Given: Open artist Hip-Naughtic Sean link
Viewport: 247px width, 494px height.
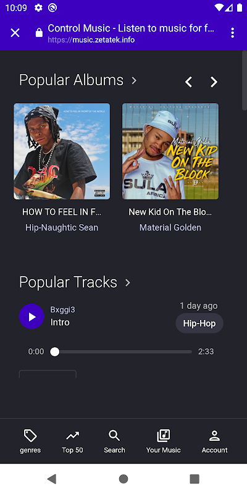Looking at the screenshot, I should [62, 227].
